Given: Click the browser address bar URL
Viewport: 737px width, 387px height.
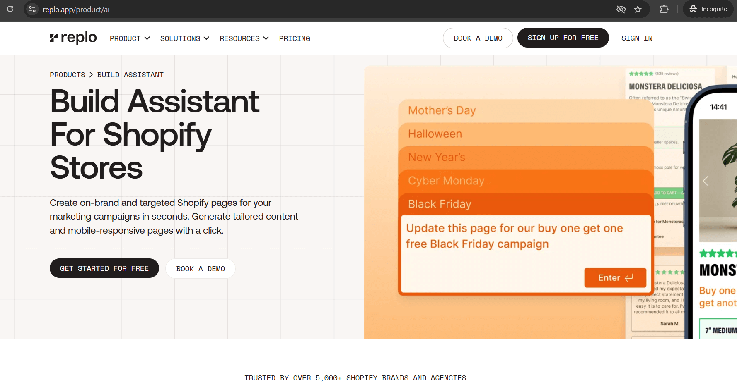Looking at the screenshot, I should (x=76, y=9).
